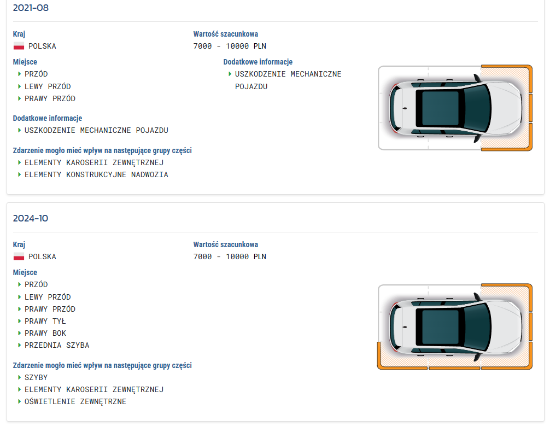Click the arrow bullet beside OŚWIETLENIE ZEWNĘTRZNE
The image size is (550, 426).
(20, 401)
